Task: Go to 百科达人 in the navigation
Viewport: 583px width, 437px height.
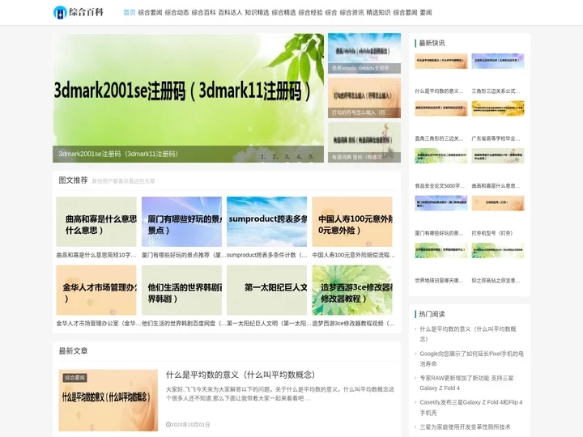Action: tap(230, 13)
